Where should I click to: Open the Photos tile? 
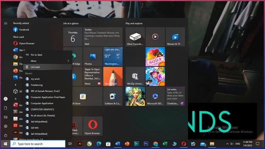93,57
